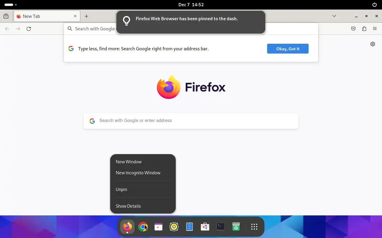The image size is (382, 238).
Task: Launch Google Chrome from the dash
Action: [x=143, y=227]
